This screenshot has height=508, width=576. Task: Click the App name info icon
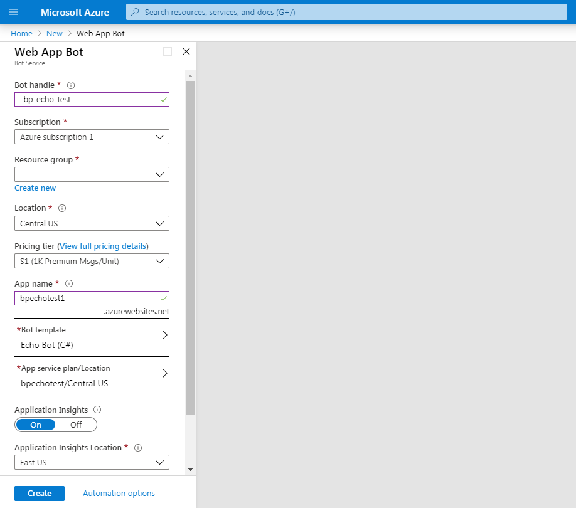69,283
